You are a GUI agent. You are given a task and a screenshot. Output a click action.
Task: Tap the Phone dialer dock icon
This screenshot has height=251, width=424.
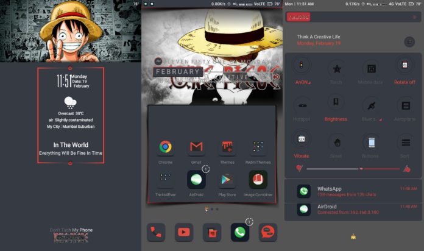[x=156, y=232]
